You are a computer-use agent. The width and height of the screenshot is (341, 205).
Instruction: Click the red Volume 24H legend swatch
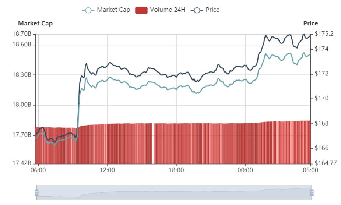click(x=141, y=10)
